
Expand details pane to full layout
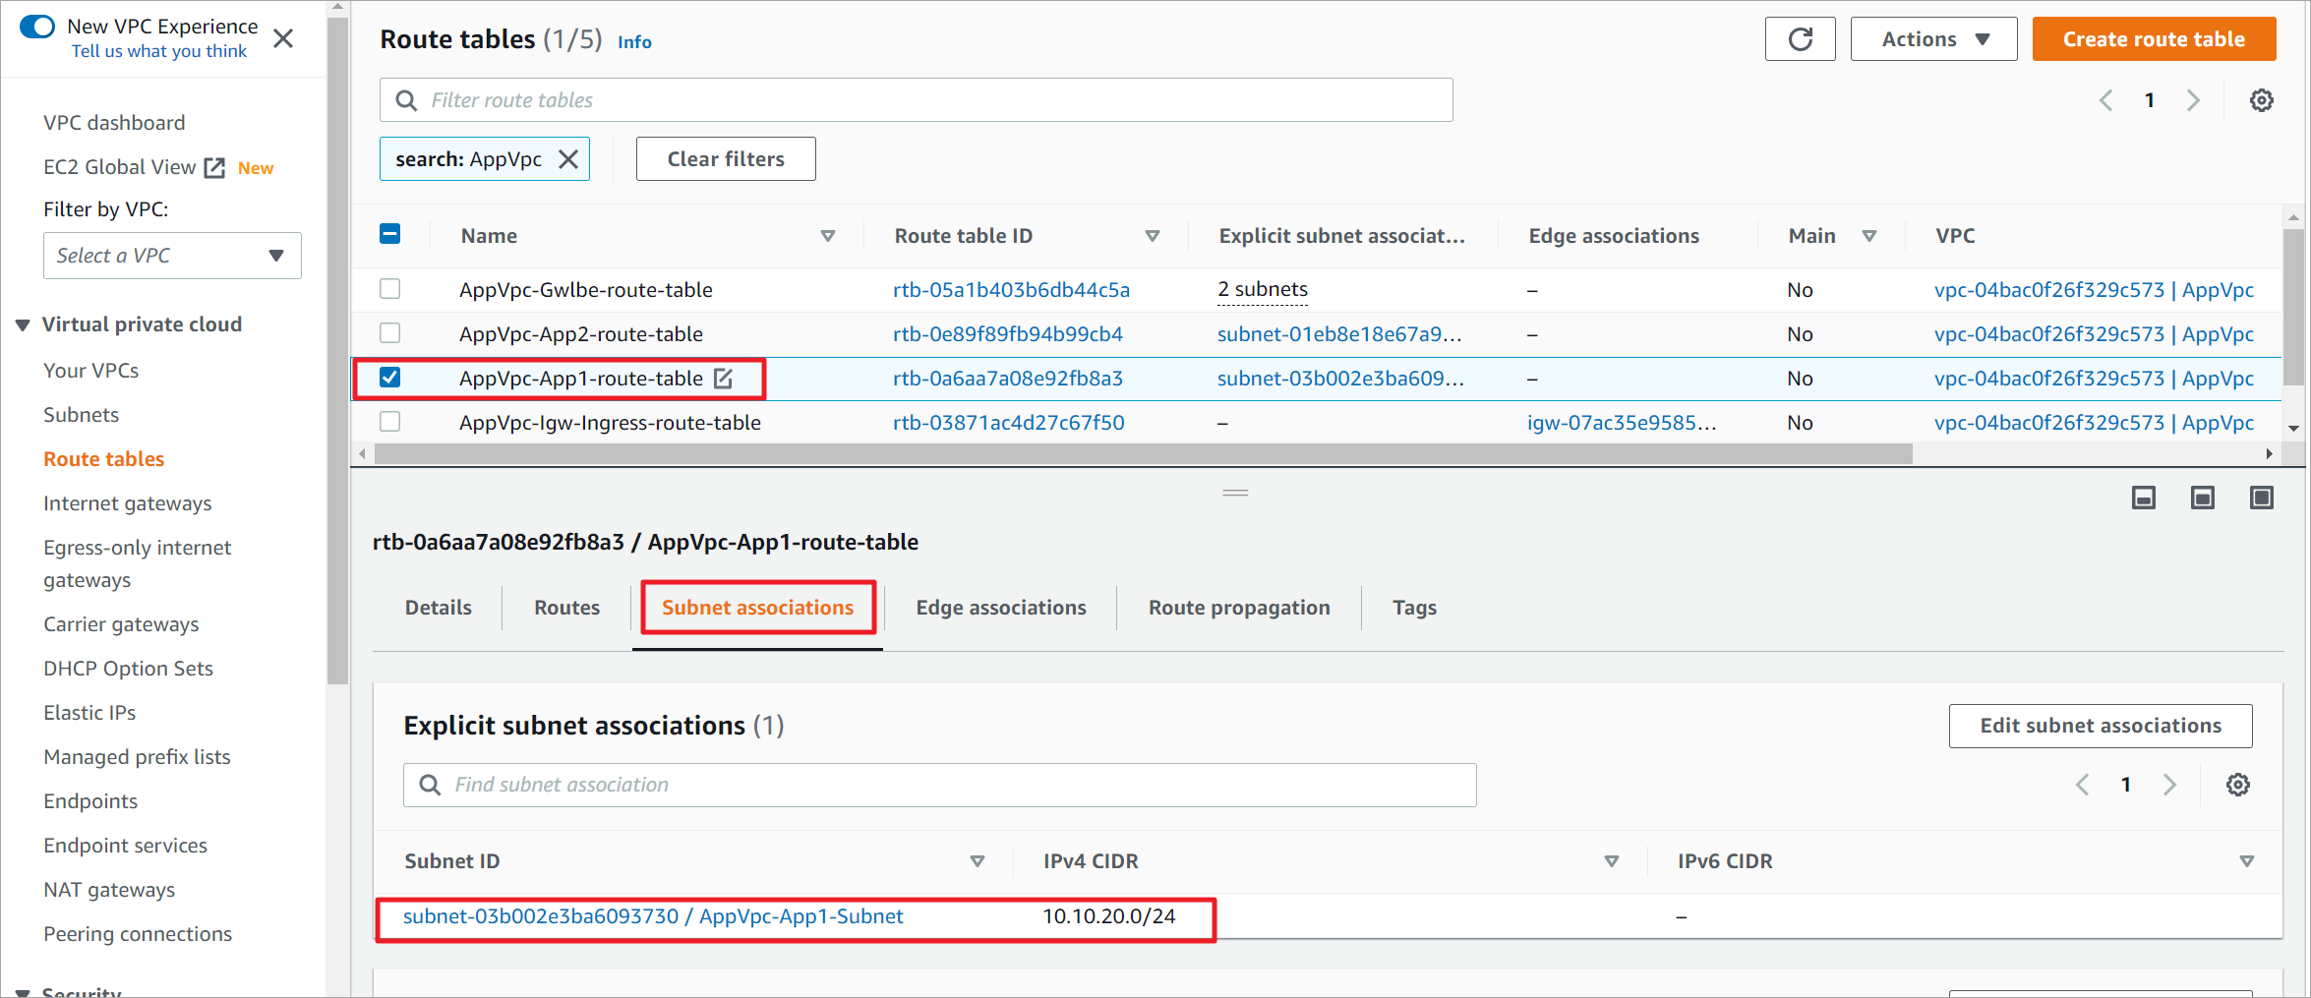coord(2262,498)
